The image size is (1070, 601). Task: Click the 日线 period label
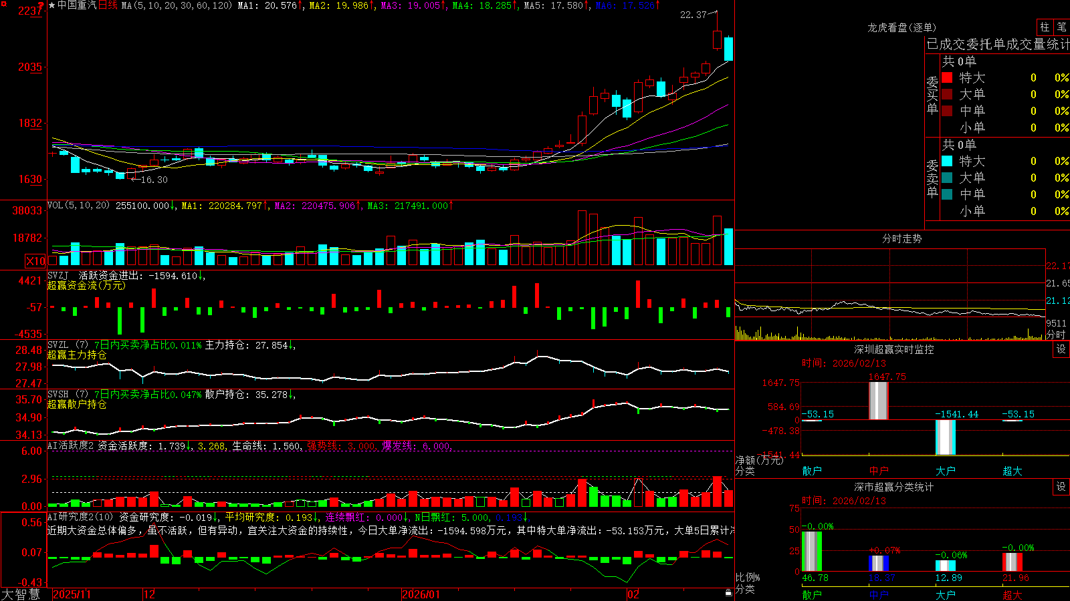108,5
